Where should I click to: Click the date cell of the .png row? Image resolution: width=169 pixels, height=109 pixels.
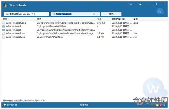tap(122, 23)
